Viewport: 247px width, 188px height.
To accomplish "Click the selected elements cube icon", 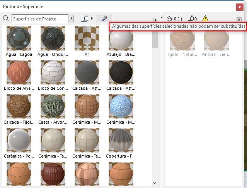I will coord(169,18).
